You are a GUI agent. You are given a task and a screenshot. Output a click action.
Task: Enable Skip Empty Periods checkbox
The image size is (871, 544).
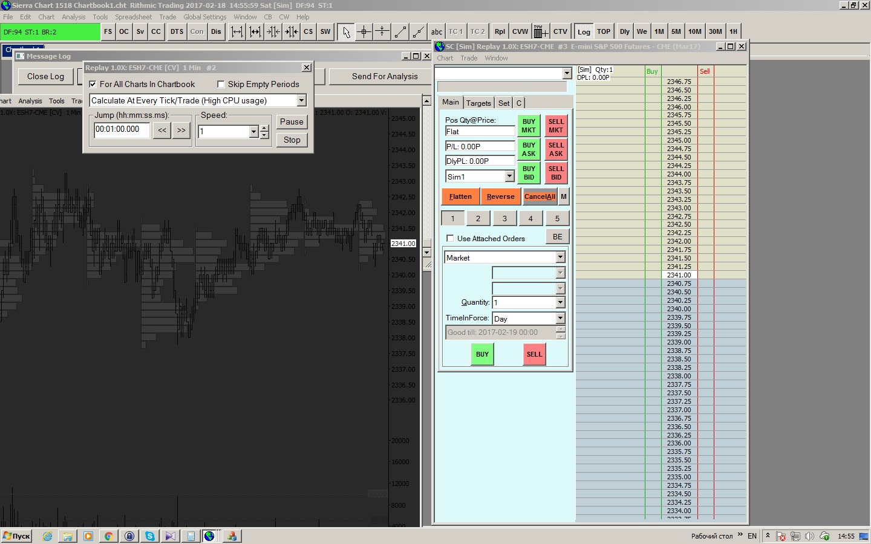pos(221,85)
